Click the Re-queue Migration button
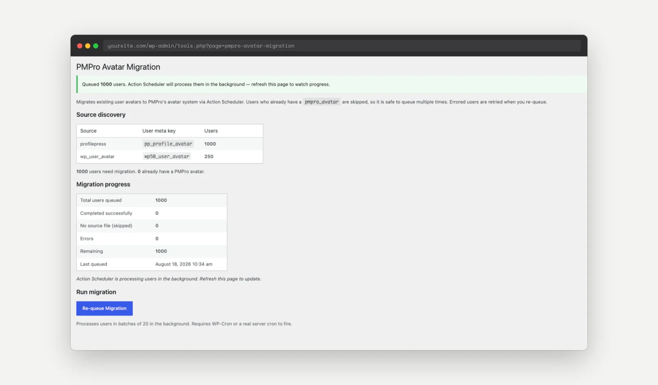 pos(104,308)
